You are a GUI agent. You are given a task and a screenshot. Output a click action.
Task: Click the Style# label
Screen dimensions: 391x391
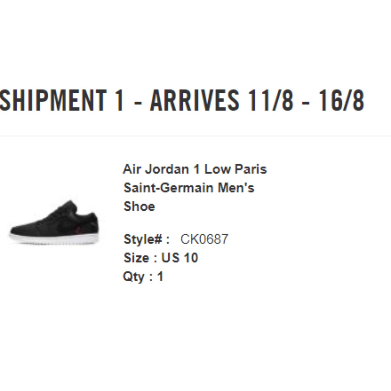click(x=147, y=239)
